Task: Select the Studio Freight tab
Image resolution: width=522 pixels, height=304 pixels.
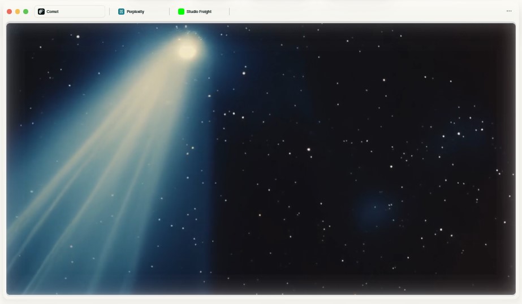Action: click(x=199, y=12)
